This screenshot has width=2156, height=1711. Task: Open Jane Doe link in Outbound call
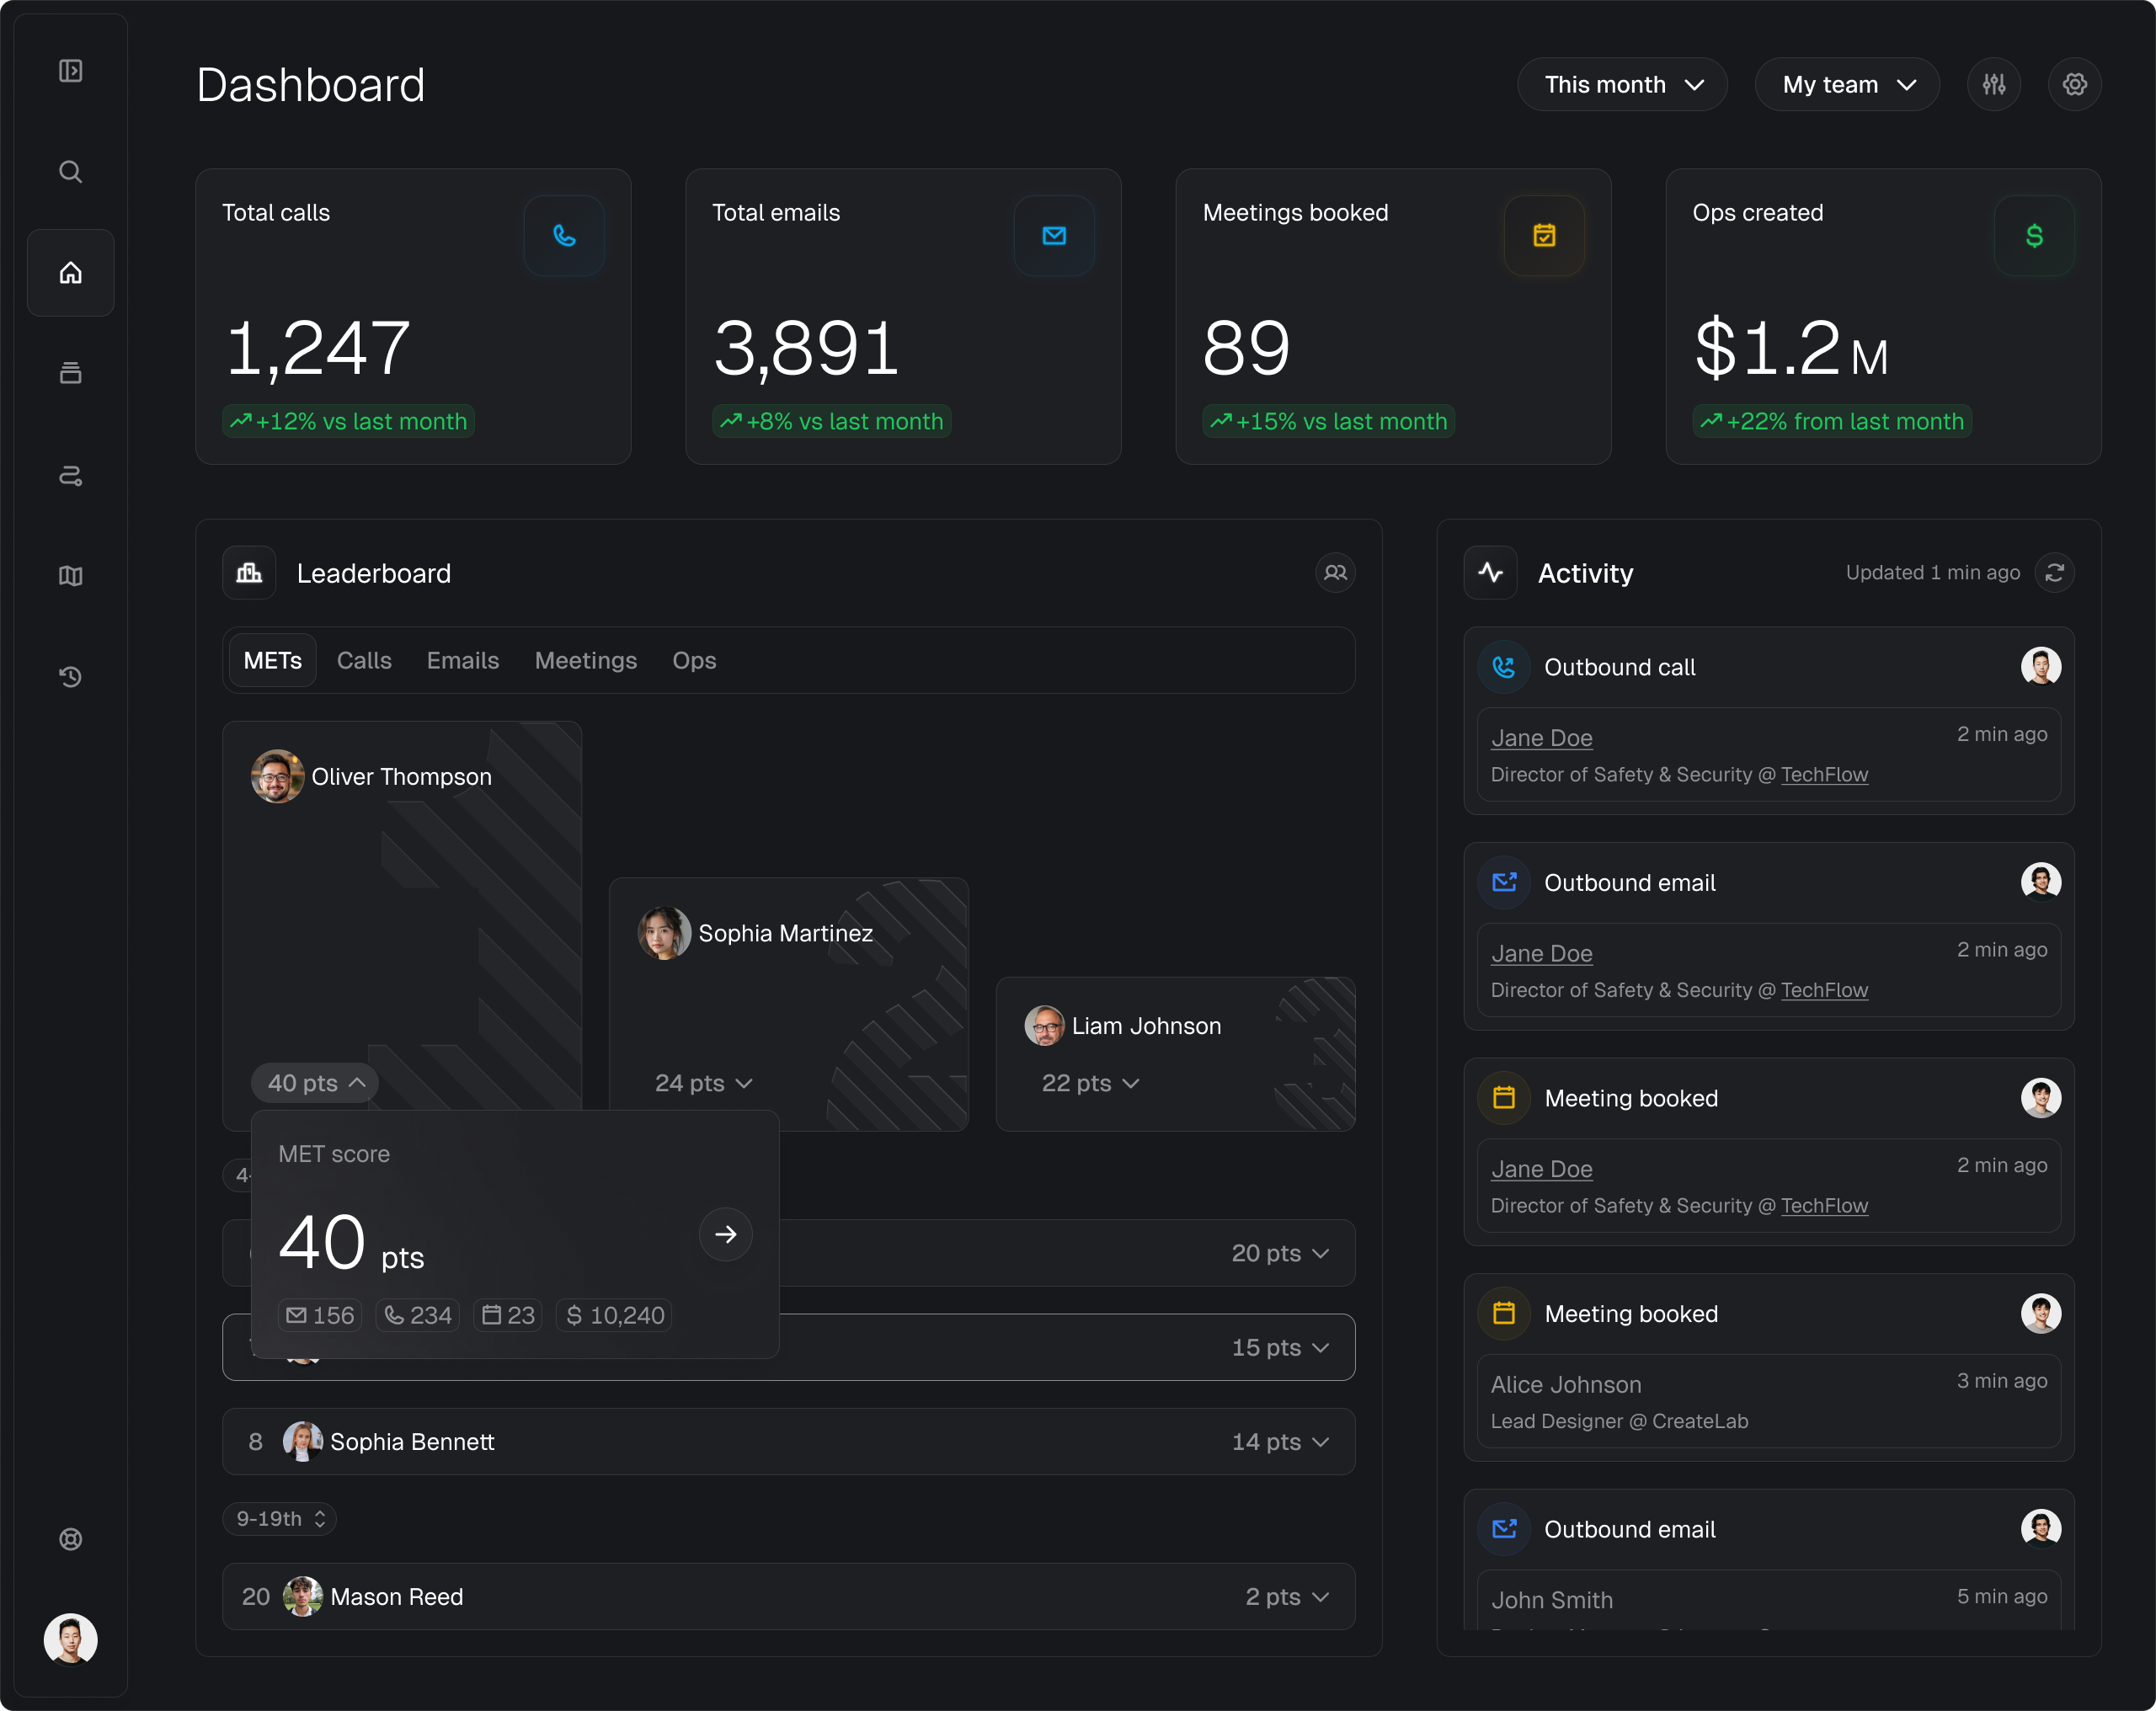[1541, 738]
